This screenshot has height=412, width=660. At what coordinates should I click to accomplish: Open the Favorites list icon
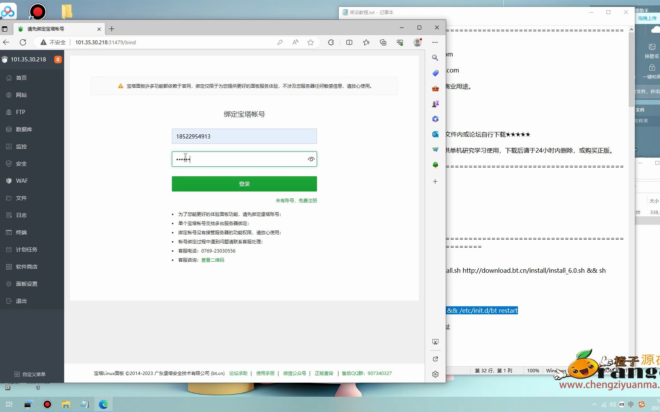tap(366, 42)
